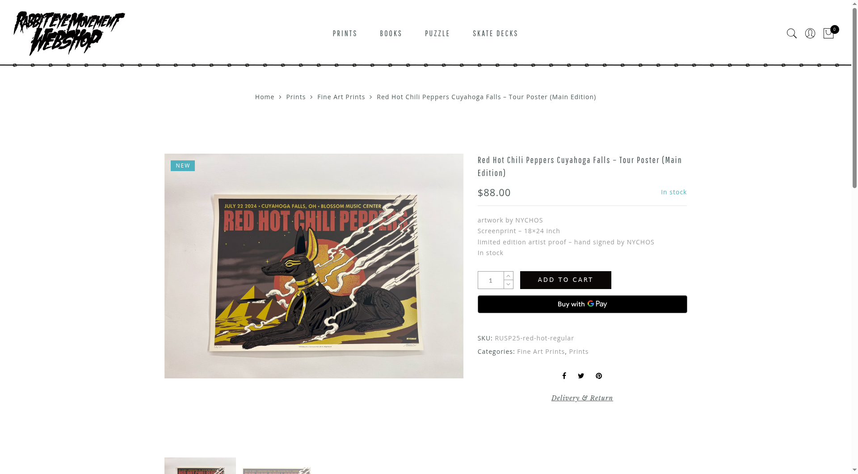Open the Books menu
Screen dimensions: 858x474
[x=391, y=34]
